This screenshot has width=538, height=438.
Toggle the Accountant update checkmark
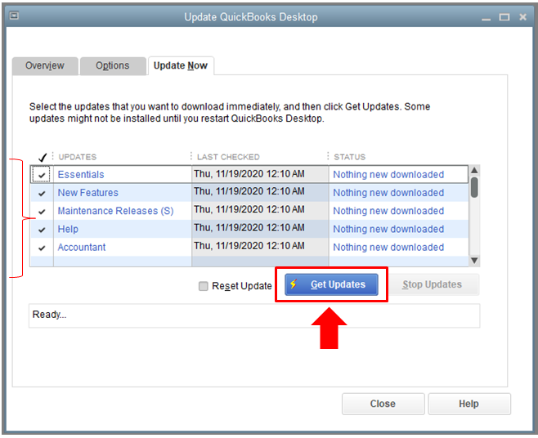click(42, 248)
